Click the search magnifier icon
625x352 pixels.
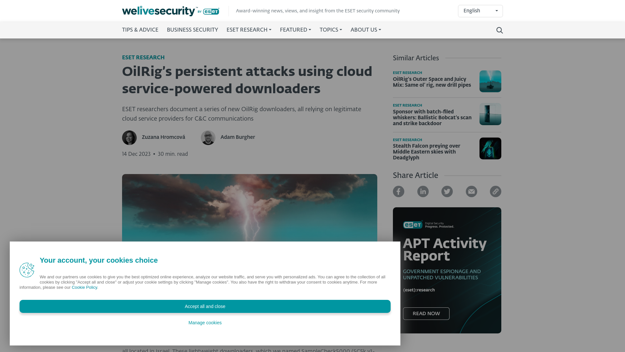coord(500,30)
